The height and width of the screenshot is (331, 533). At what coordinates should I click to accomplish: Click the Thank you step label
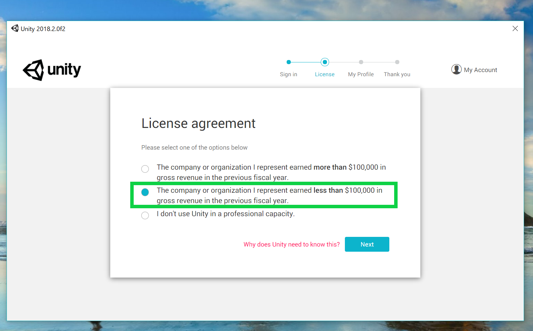pyautogui.click(x=397, y=74)
